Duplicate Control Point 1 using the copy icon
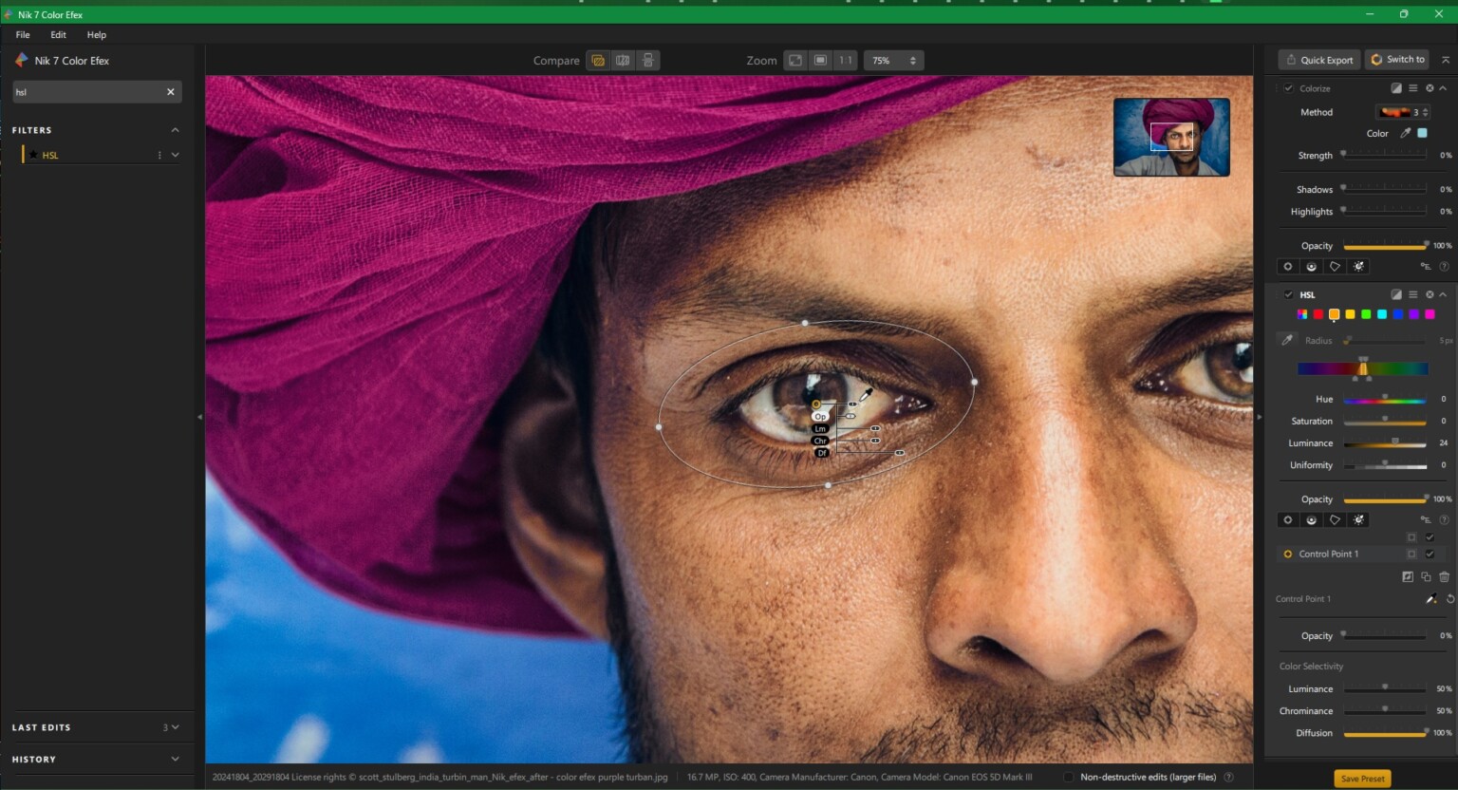Image resolution: width=1458 pixels, height=790 pixels. coord(1426,576)
